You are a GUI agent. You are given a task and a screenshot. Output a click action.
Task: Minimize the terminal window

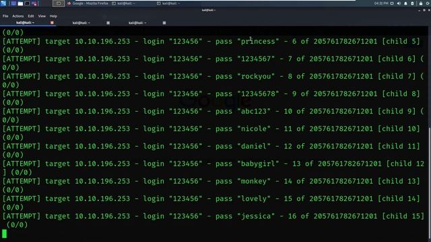coord(419,11)
